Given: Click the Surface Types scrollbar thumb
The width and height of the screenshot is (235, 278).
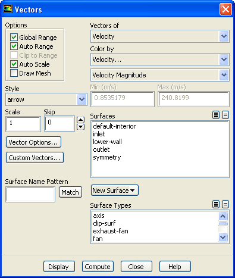Looking at the screenshot, I should point(223,224).
